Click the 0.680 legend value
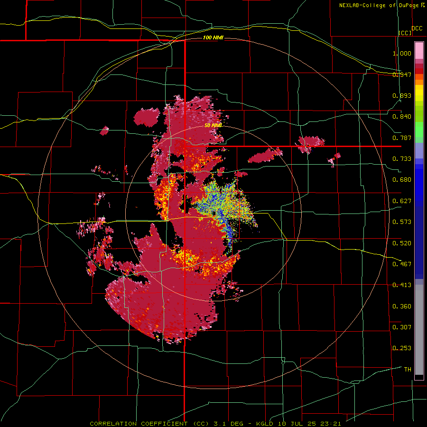The height and width of the screenshot is (427, 427). [x=402, y=180]
